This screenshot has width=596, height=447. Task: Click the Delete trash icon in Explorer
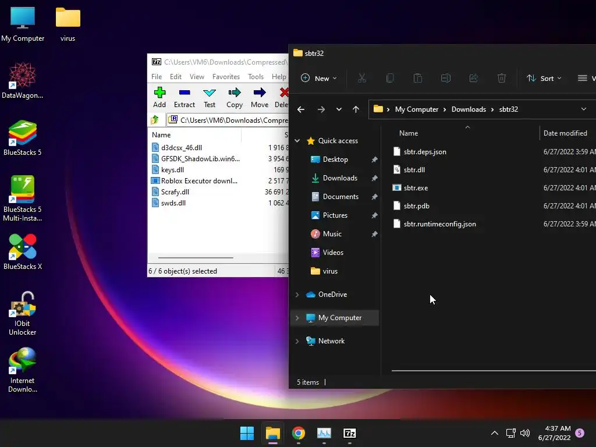pos(502,79)
